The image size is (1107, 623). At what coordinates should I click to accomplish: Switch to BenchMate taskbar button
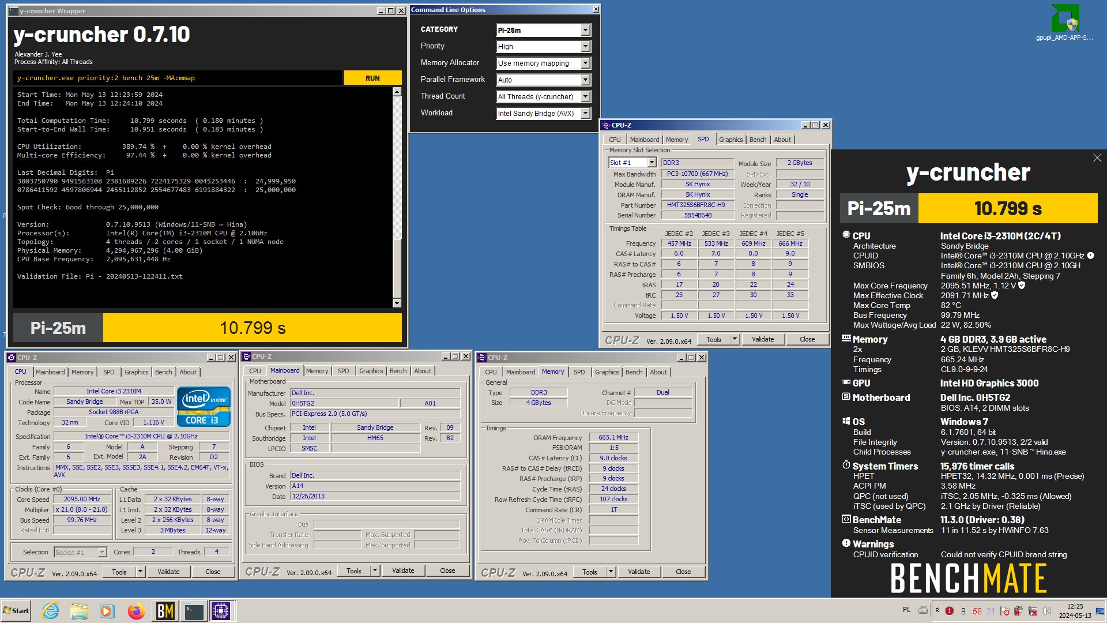165,611
